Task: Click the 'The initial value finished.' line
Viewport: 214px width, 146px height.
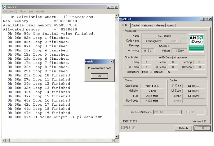Action: [51, 34]
